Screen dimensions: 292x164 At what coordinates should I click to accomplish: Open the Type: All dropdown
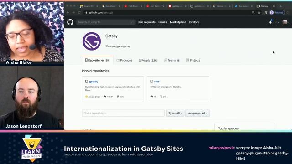click(x=175, y=113)
